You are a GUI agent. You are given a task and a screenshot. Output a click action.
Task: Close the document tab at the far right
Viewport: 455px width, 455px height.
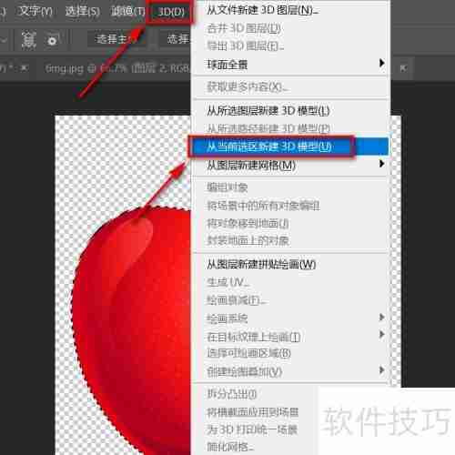[x=403, y=68]
